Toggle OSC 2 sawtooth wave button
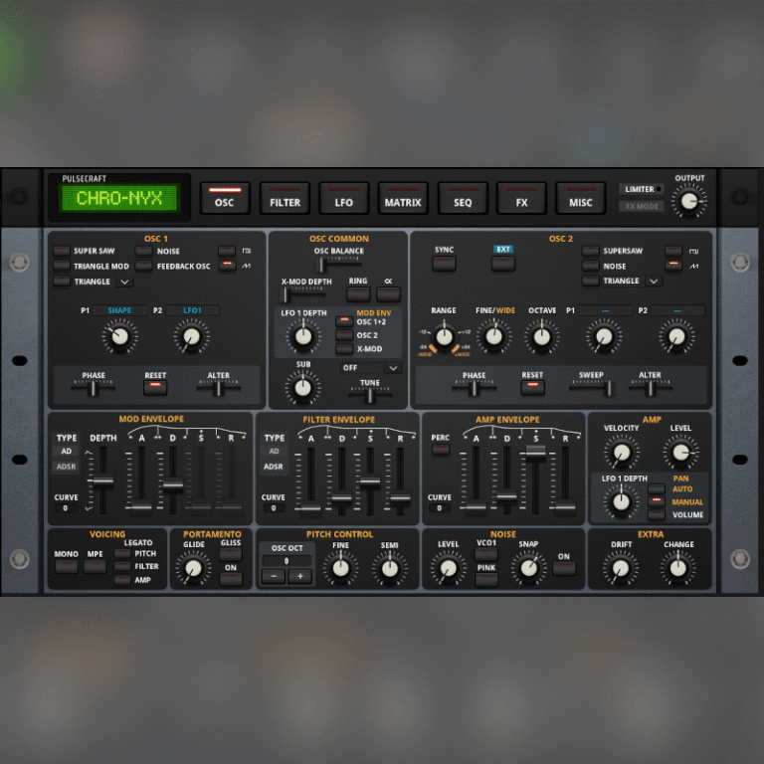764x764 pixels. pyautogui.click(x=673, y=265)
